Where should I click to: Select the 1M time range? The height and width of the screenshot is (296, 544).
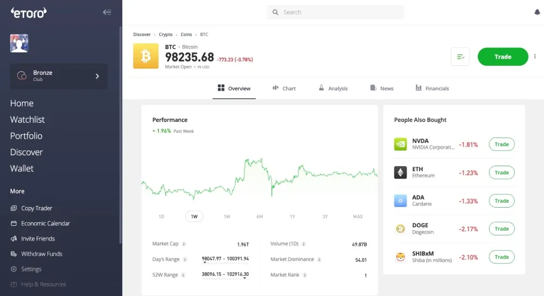[227, 217]
